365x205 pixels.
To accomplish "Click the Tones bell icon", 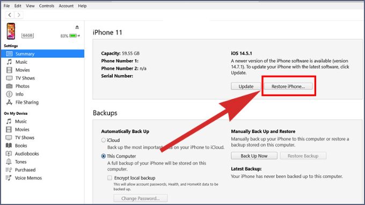I will point(9,162).
